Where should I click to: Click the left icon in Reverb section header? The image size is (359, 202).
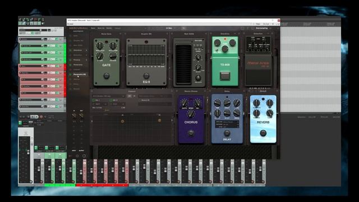(x=250, y=91)
